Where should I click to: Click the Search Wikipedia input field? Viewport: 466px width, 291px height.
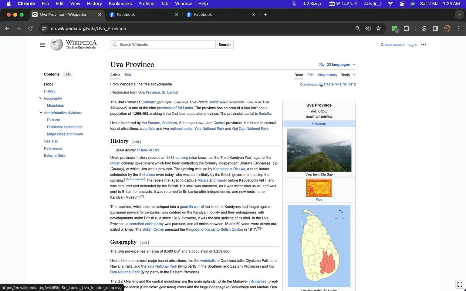coord(163,45)
